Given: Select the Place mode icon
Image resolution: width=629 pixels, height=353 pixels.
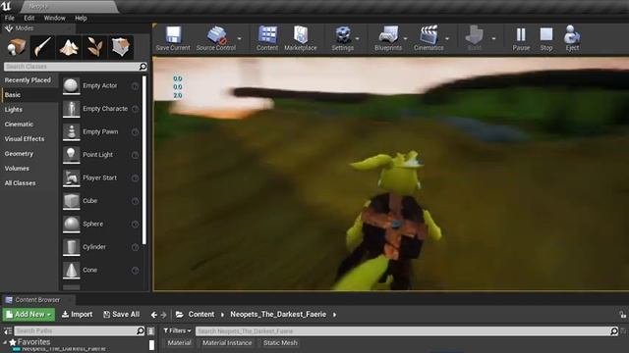Looking at the screenshot, I should [16, 47].
